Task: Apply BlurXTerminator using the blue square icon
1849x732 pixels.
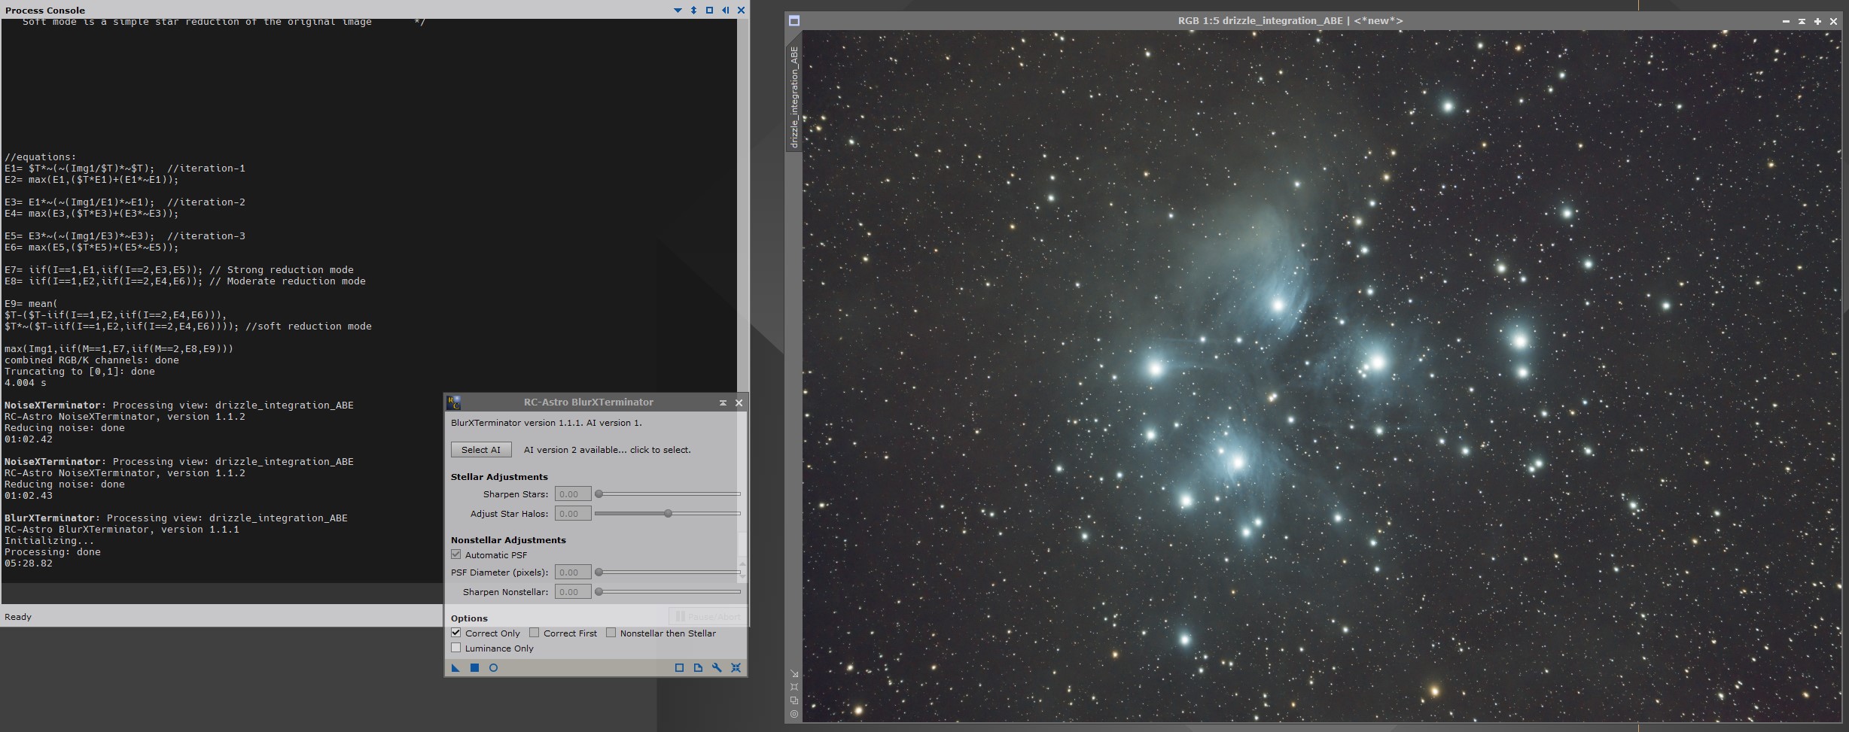Action: (474, 667)
